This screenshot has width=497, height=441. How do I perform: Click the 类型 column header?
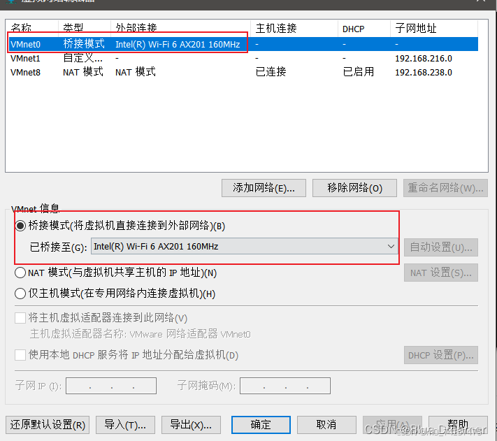tap(85, 28)
